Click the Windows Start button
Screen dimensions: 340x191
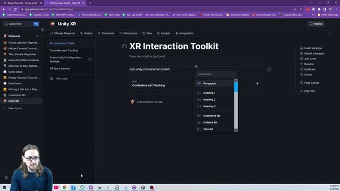(4, 187)
